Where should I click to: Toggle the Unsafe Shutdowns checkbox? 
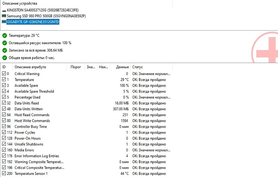(4, 144)
